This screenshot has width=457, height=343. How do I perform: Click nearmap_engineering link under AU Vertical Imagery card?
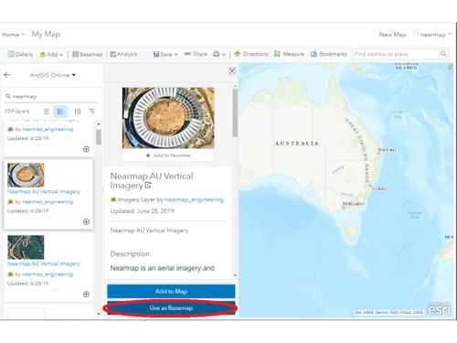point(48,201)
